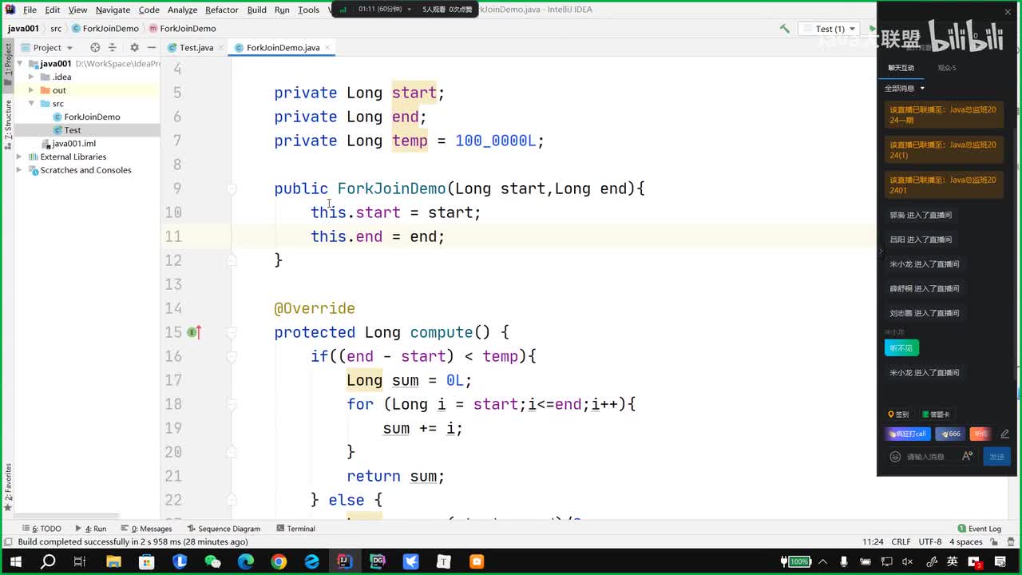Viewport: 1022px width, 575px height.
Task: Click the blue 发送 send button
Action: 996,457
